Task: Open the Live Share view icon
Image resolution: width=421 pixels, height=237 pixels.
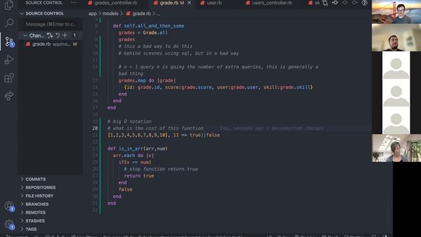Action: (9, 96)
